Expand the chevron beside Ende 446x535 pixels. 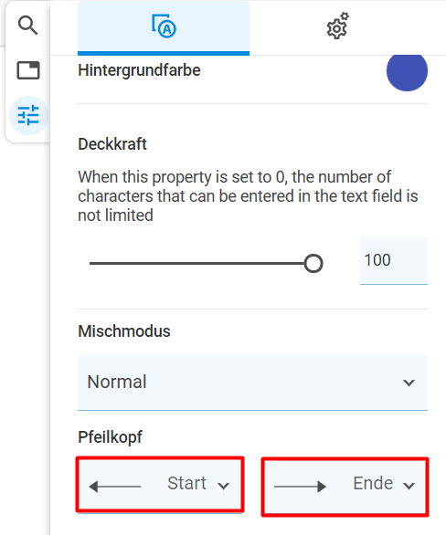click(x=409, y=486)
